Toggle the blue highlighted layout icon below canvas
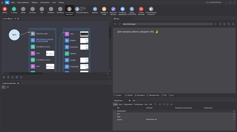 [x=17, y=77]
